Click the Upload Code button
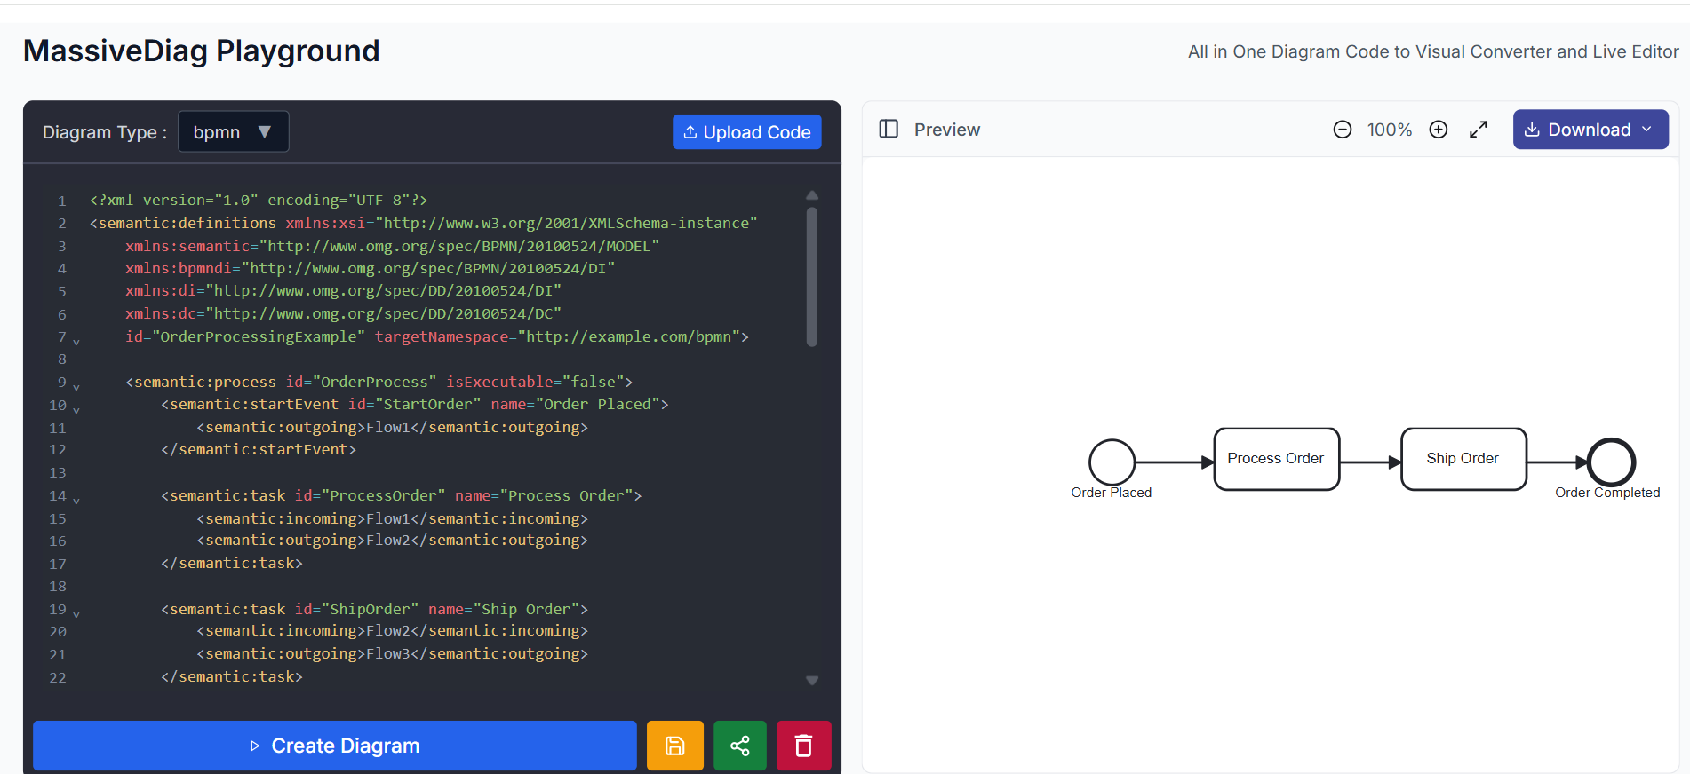Viewport: 1690px width, 774px height. click(x=746, y=132)
